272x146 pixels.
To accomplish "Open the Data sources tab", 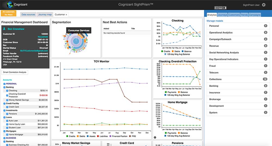I will click(x=28, y=15).
